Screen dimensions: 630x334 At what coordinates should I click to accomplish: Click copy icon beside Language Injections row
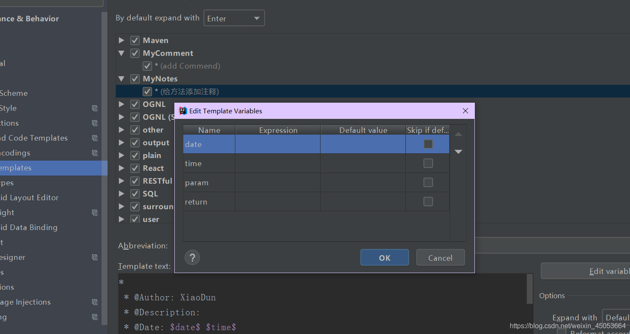(x=95, y=302)
